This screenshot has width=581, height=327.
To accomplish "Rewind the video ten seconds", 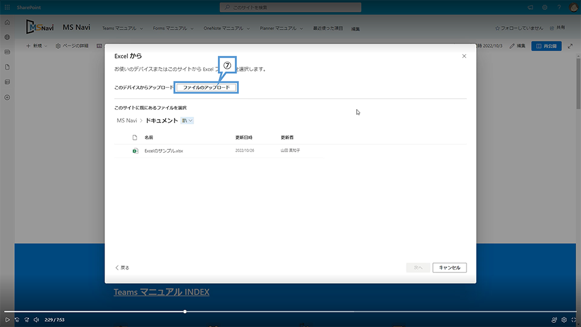I will [17, 319].
